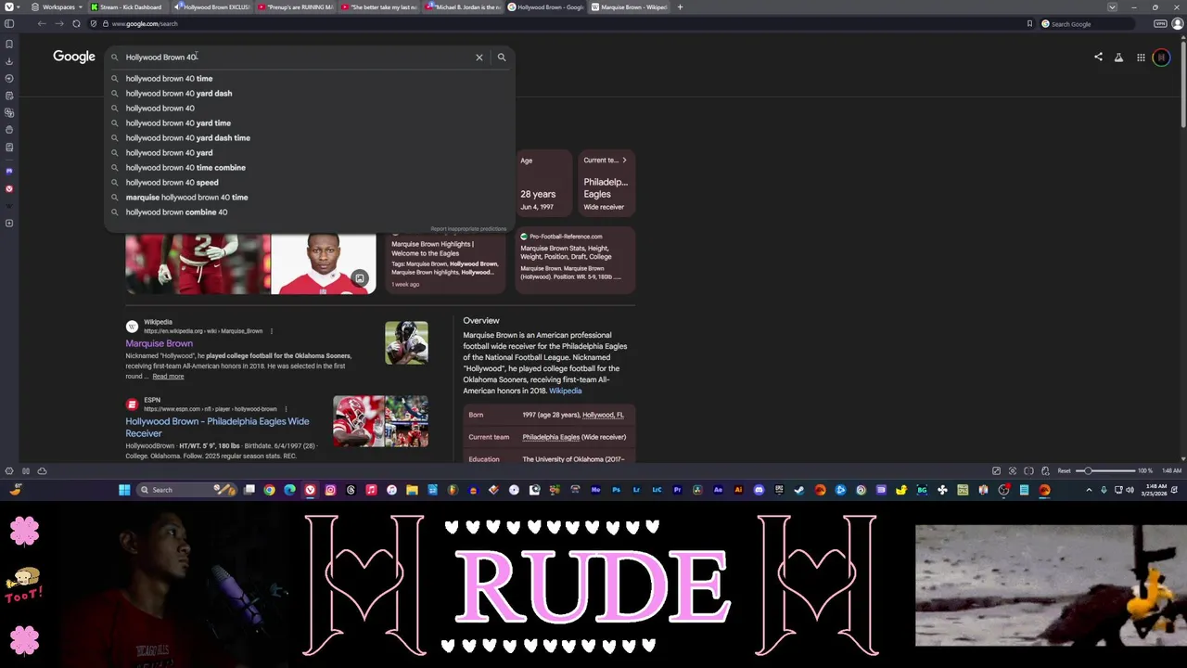Screen dimensions: 1187x668
Task: Show hidden system tray icons
Action: click(x=1089, y=490)
